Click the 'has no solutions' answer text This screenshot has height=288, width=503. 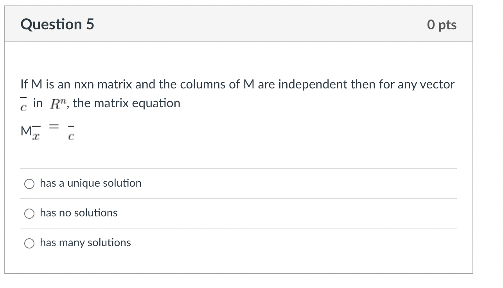tap(79, 213)
